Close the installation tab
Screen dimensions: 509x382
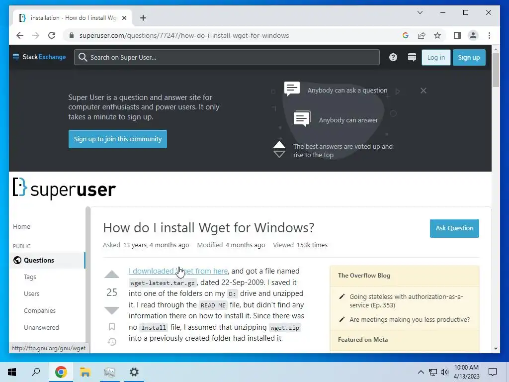tap(124, 18)
